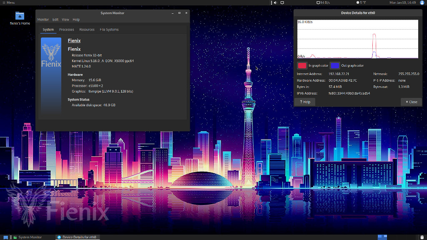Select Device Details for eth0 taskbar entry
The height and width of the screenshot is (240, 427).
[77, 237]
